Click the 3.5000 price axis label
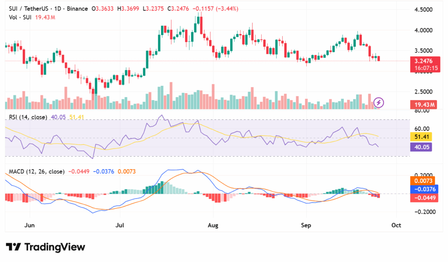Viewport: 448px width, 262px height. click(423, 51)
